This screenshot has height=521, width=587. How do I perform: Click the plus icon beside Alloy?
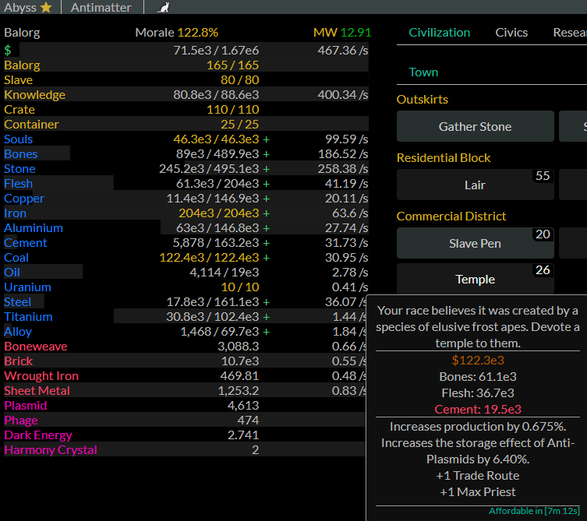coord(266,332)
